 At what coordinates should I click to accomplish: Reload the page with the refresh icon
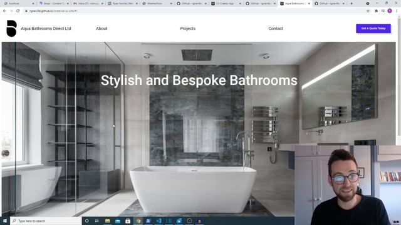18,11
